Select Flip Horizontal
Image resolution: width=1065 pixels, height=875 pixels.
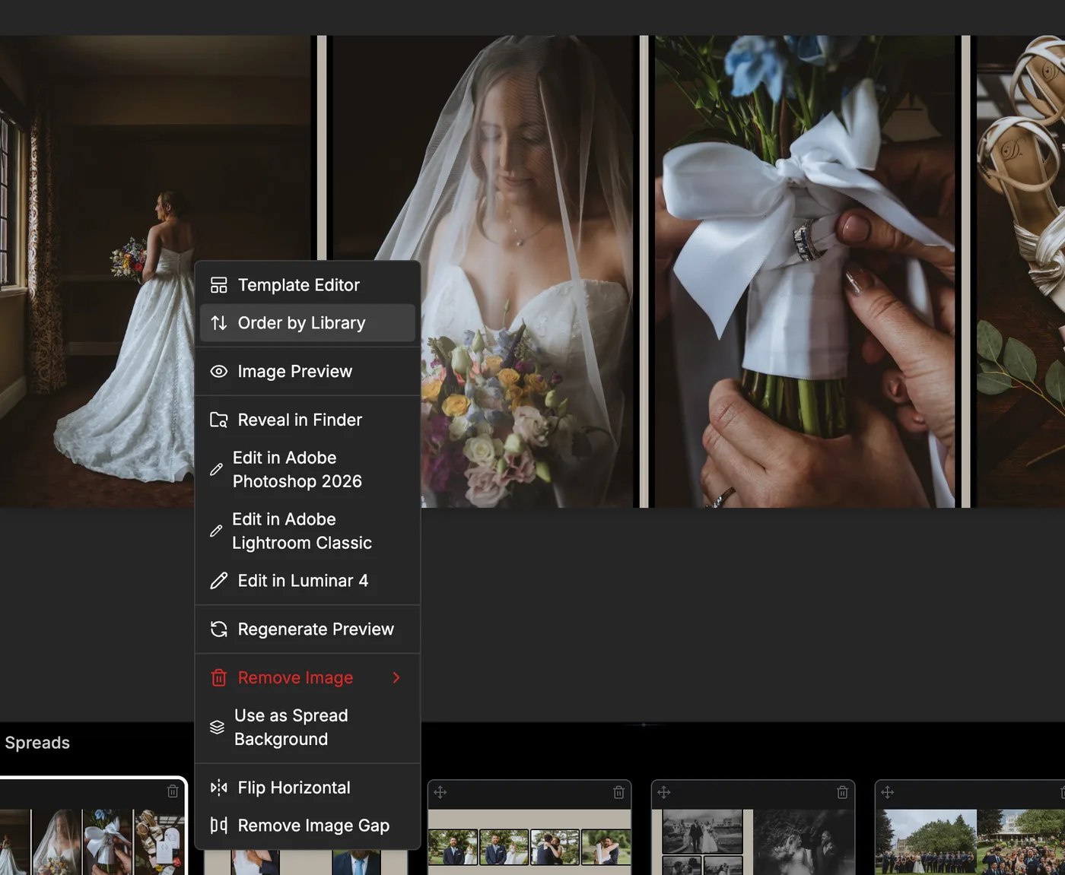(x=307, y=788)
